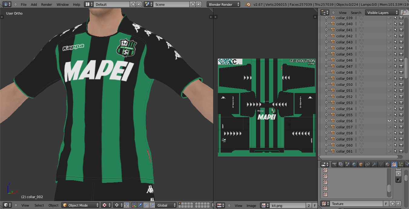
Task: Open the World properties tab (globe icon)
Action: pos(354,164)
